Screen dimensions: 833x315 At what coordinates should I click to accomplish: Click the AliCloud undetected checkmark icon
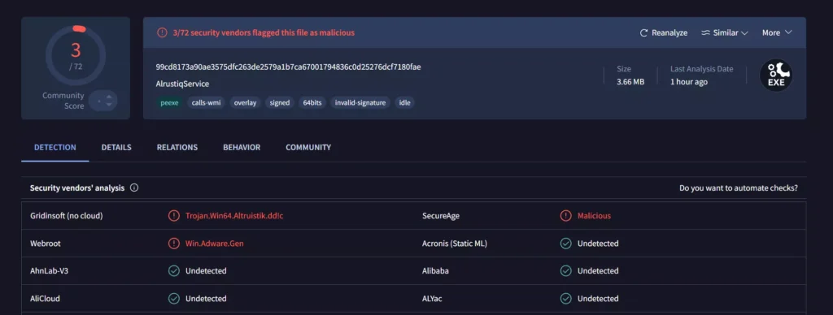174,299
